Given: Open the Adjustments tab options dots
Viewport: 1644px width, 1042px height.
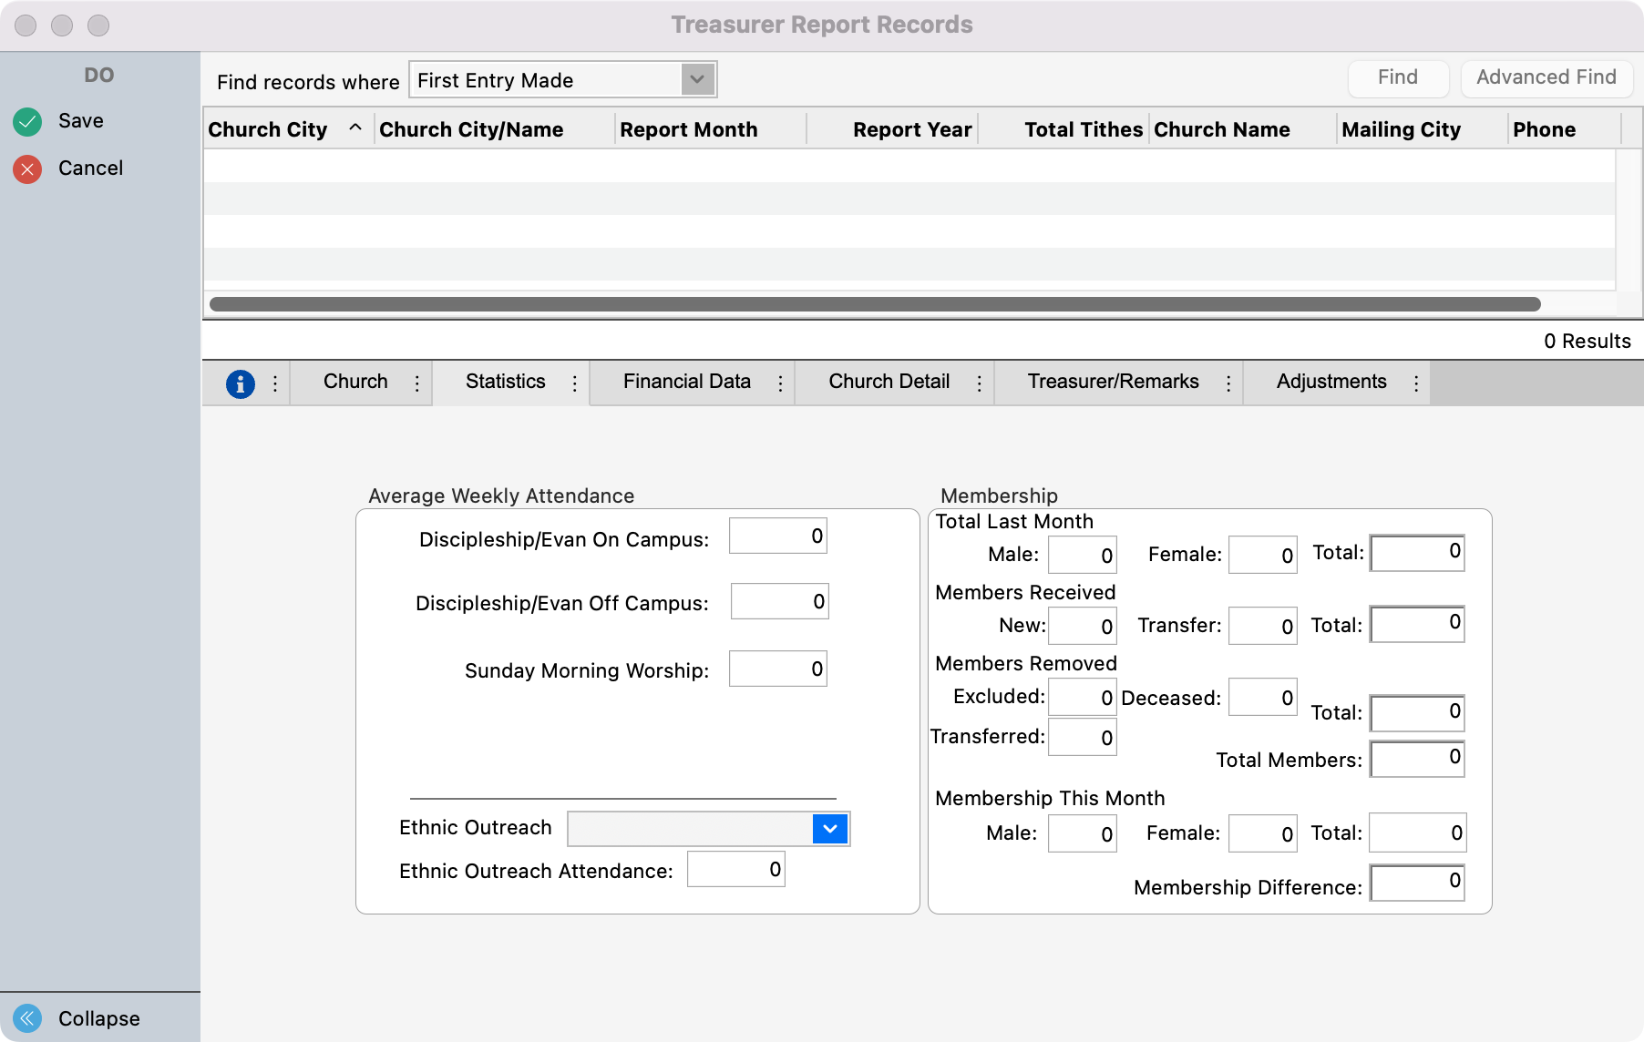Looking at the screenshot, I should point(1416,382).
